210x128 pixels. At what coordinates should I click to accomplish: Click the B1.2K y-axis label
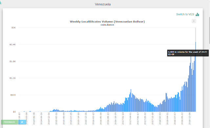tap(12, 78)
